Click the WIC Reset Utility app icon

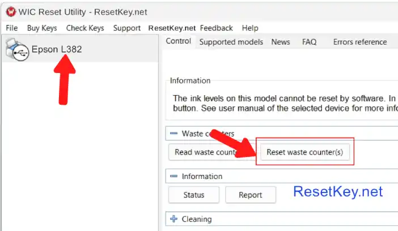[10, 10]
